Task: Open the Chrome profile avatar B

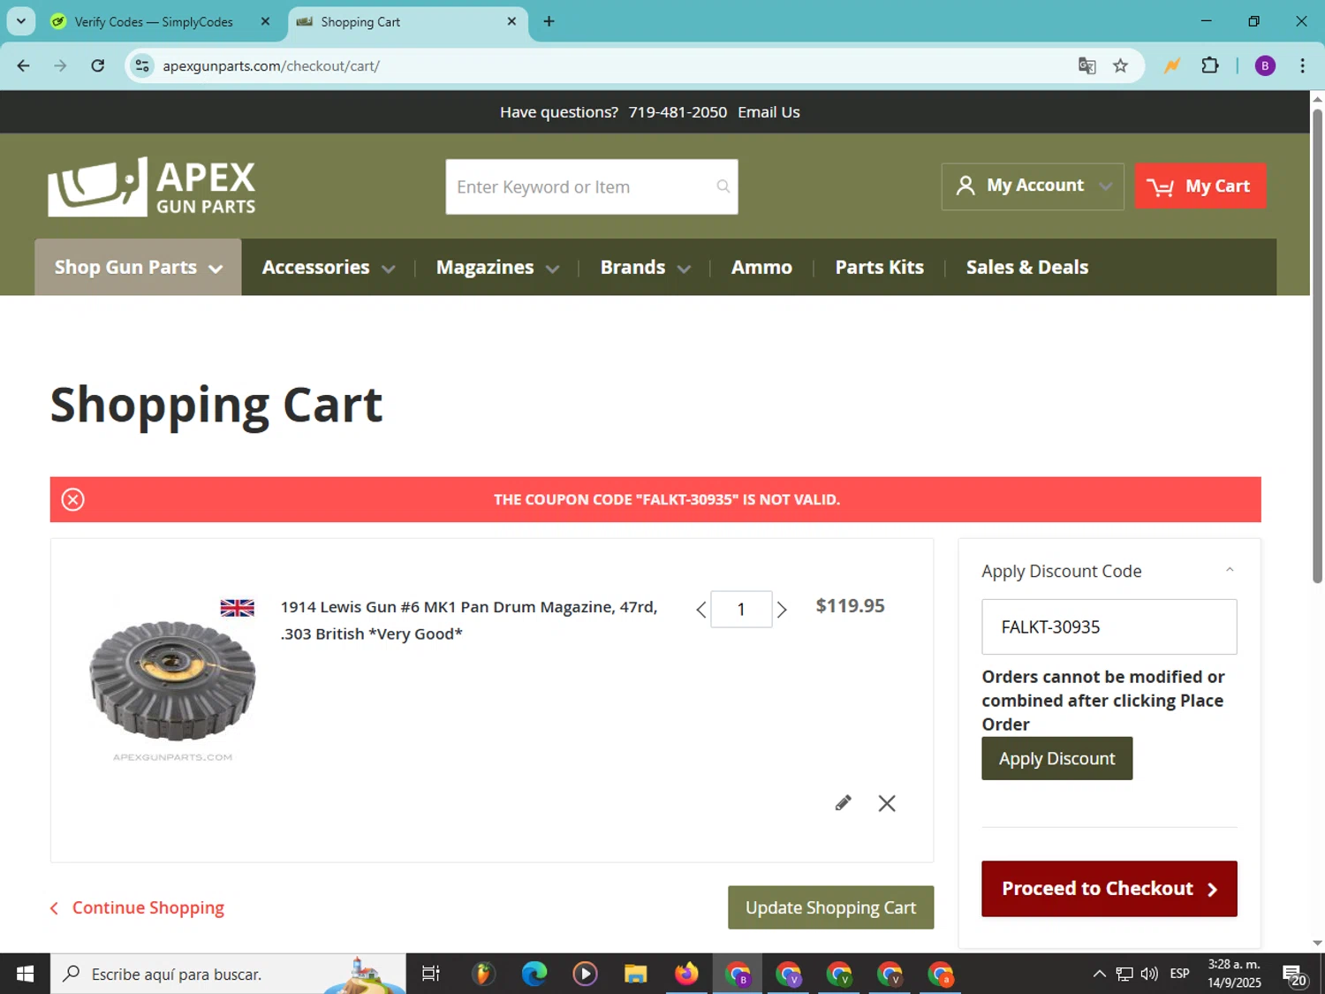Action: point(1265,65)
